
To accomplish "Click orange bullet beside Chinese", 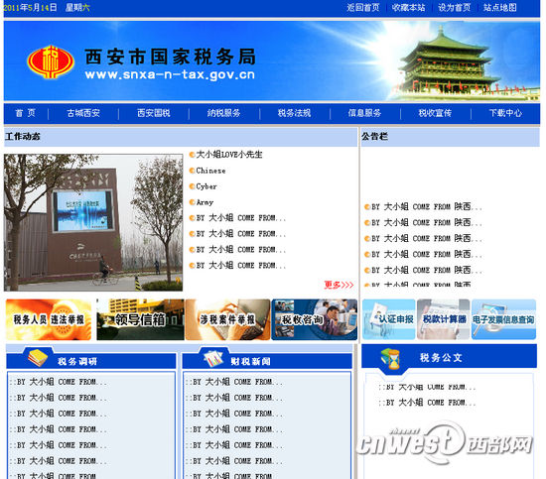I will (x=192, y=171).
